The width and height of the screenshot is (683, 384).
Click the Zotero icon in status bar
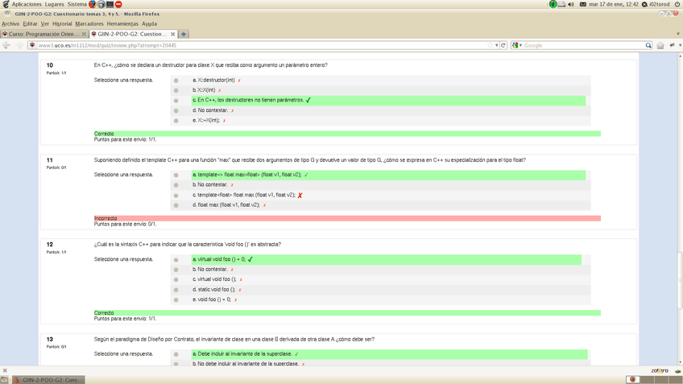pos(660,370)
